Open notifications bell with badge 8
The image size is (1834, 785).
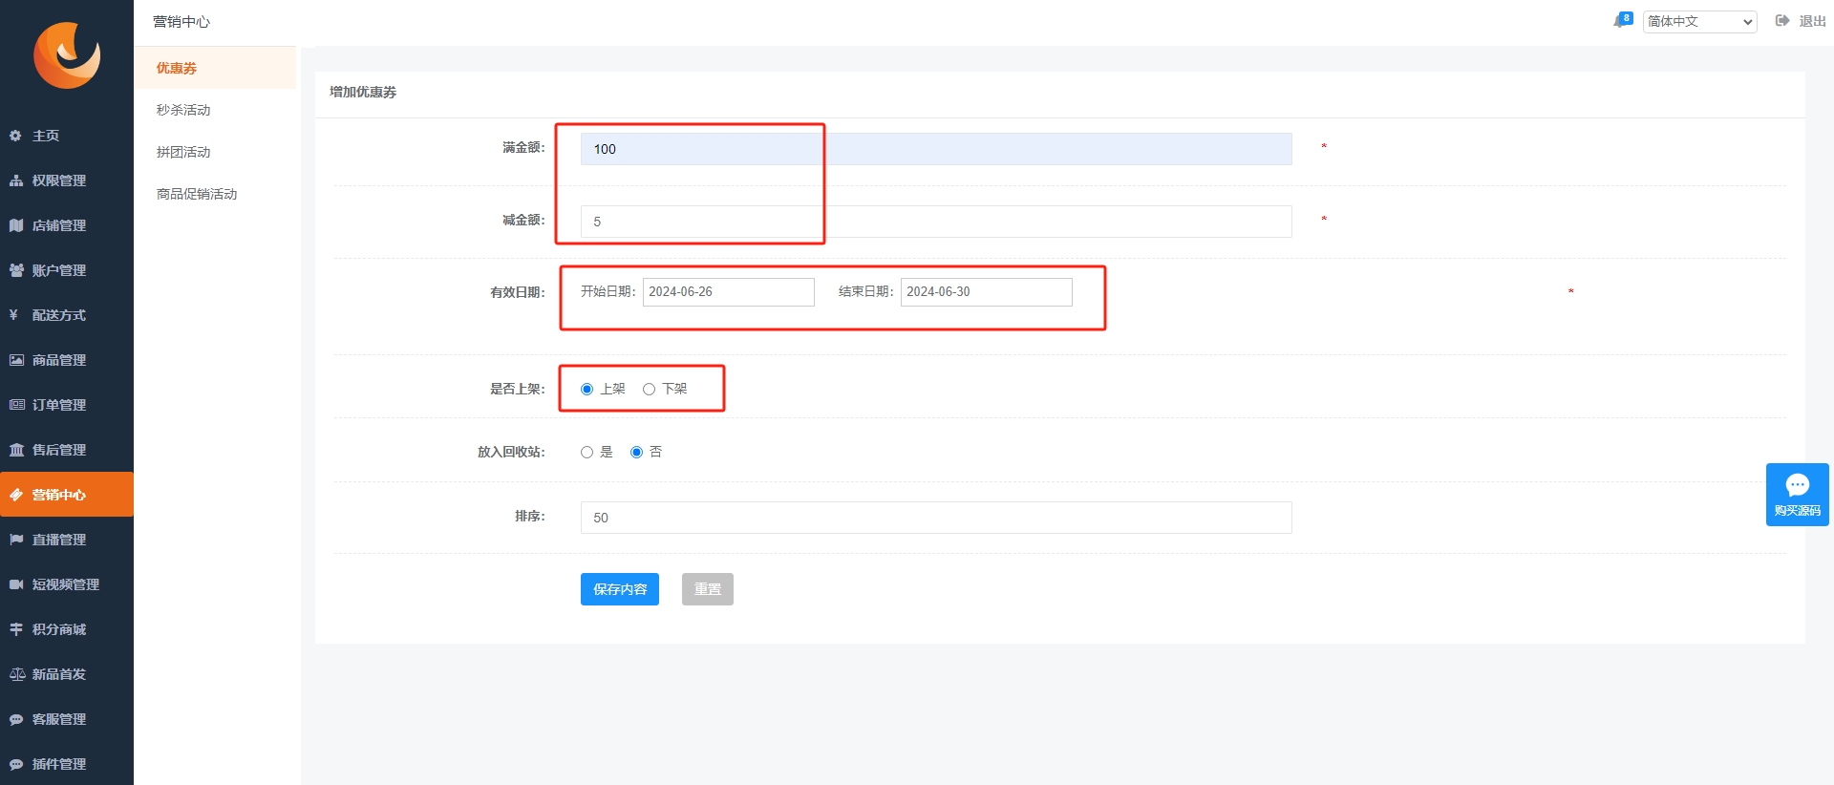click(x=1622, y=20)
